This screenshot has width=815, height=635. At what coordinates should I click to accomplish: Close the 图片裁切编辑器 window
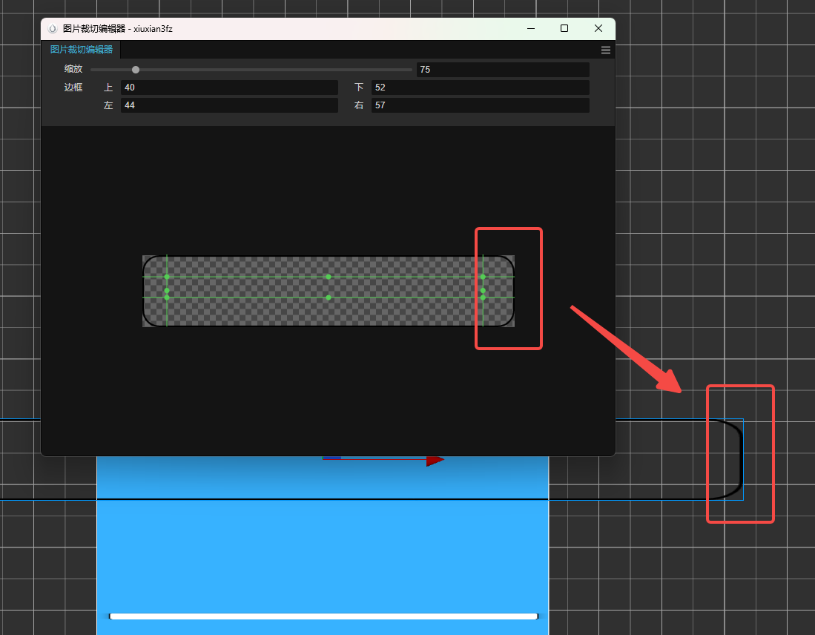(598, 29)
